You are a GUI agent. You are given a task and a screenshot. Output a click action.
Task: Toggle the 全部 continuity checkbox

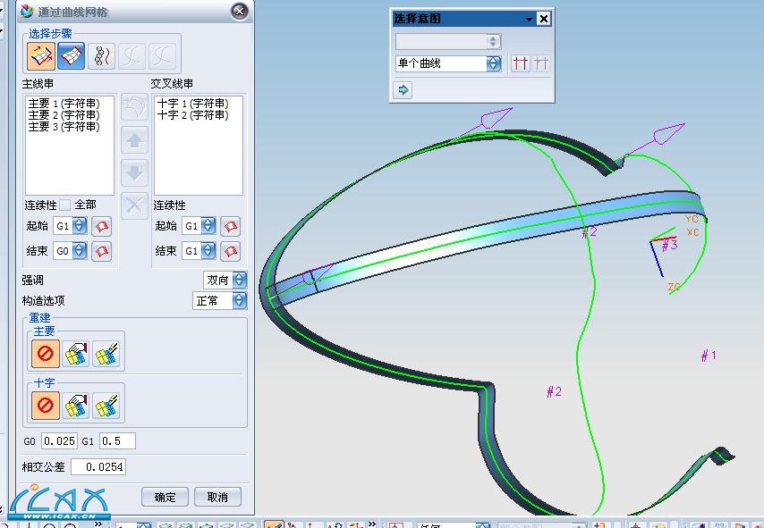(64, 205)
